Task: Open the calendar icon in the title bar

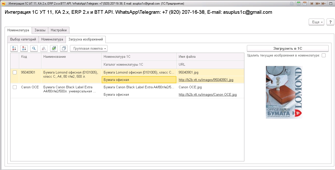Action: (x=305, y=4)
